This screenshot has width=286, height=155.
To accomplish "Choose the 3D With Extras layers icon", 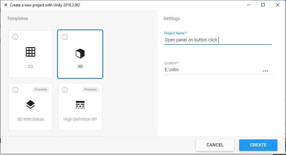I will pos(31,105).
